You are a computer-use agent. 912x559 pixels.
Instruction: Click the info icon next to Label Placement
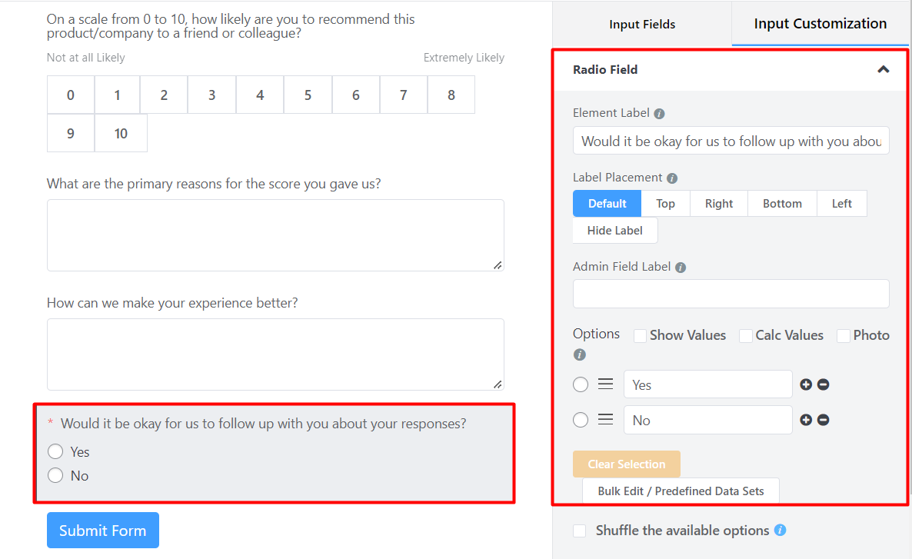[673, 177]
